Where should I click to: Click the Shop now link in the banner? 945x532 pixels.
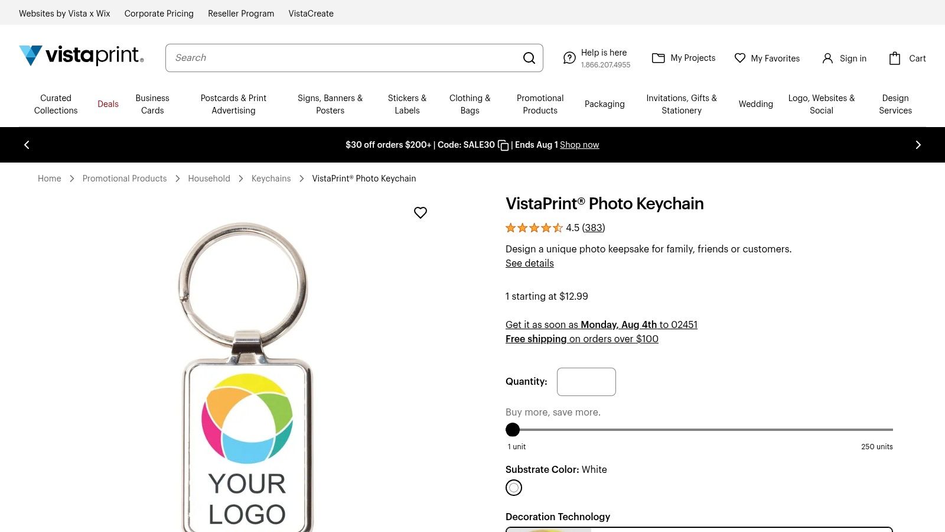pos(579,145)
